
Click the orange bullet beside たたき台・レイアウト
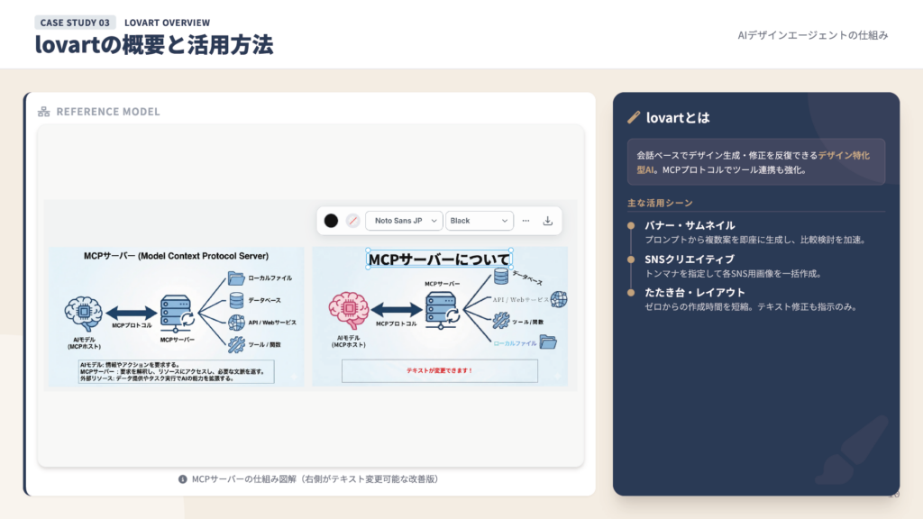point(631,293)
